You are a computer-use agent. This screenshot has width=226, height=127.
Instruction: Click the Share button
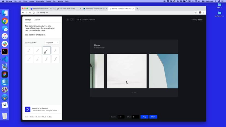click(x=153, y=117)
